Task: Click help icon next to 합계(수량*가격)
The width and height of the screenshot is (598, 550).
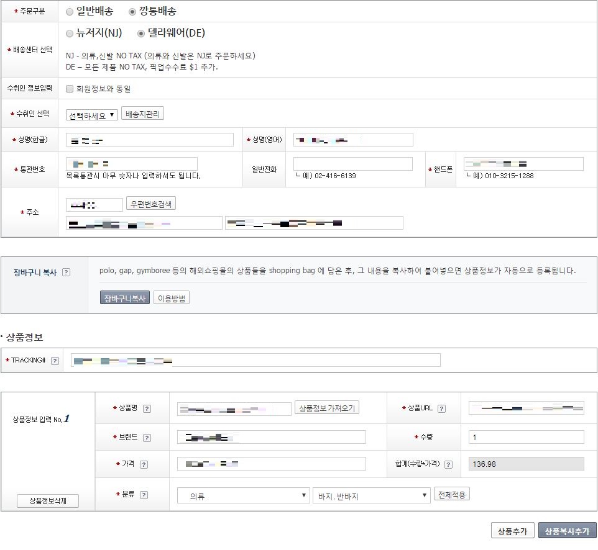Action: point(448,464)
